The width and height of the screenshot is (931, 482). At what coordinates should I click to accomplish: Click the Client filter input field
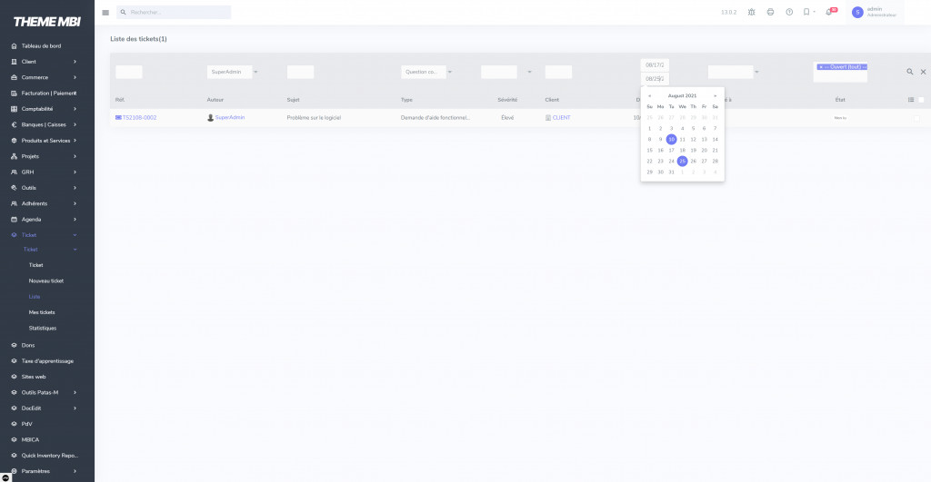click(x=559, y=72)
